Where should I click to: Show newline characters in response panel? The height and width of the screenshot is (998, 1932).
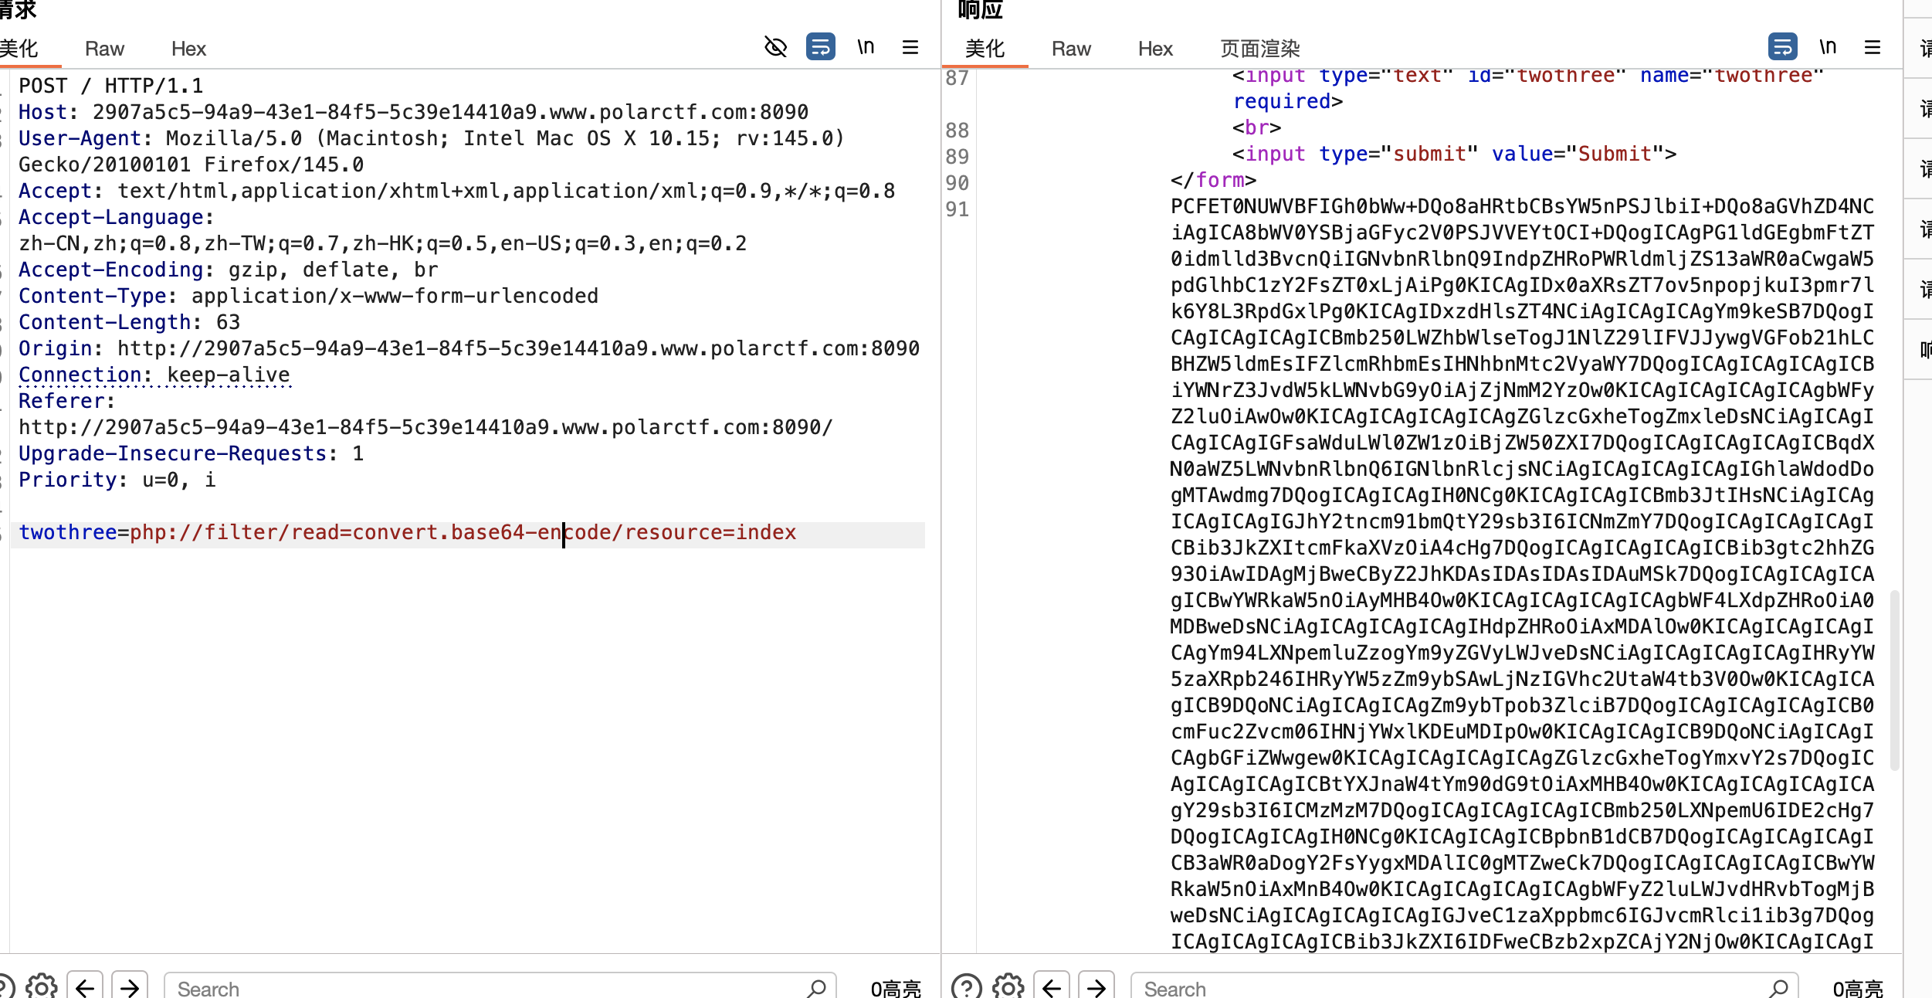tap(1827, 47)
